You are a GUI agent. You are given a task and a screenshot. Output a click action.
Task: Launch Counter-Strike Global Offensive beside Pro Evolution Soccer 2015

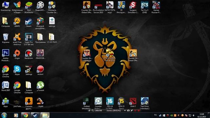(87, 7)
